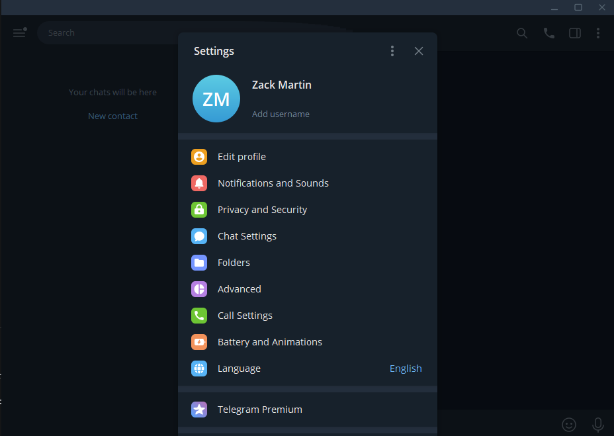Open Folders settings entry
This screenshot has height=436, width=614.
(308, 263)
